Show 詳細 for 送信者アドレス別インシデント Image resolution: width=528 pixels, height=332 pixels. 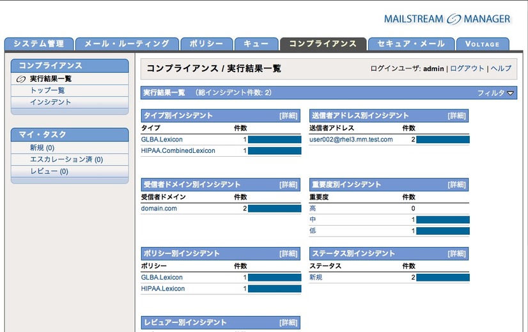(456, 116)
